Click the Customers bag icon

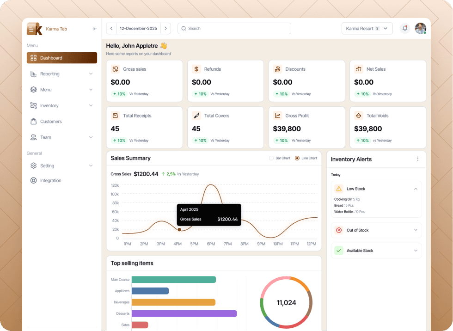coord(33,121)
